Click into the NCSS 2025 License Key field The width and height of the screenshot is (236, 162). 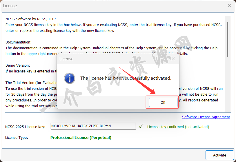tap(93, 126)
